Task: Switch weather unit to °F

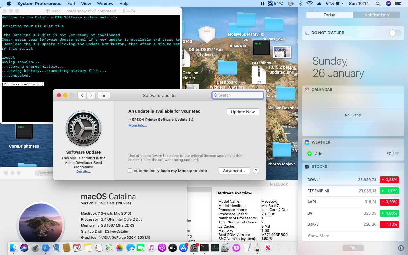Action: (397, 154)
